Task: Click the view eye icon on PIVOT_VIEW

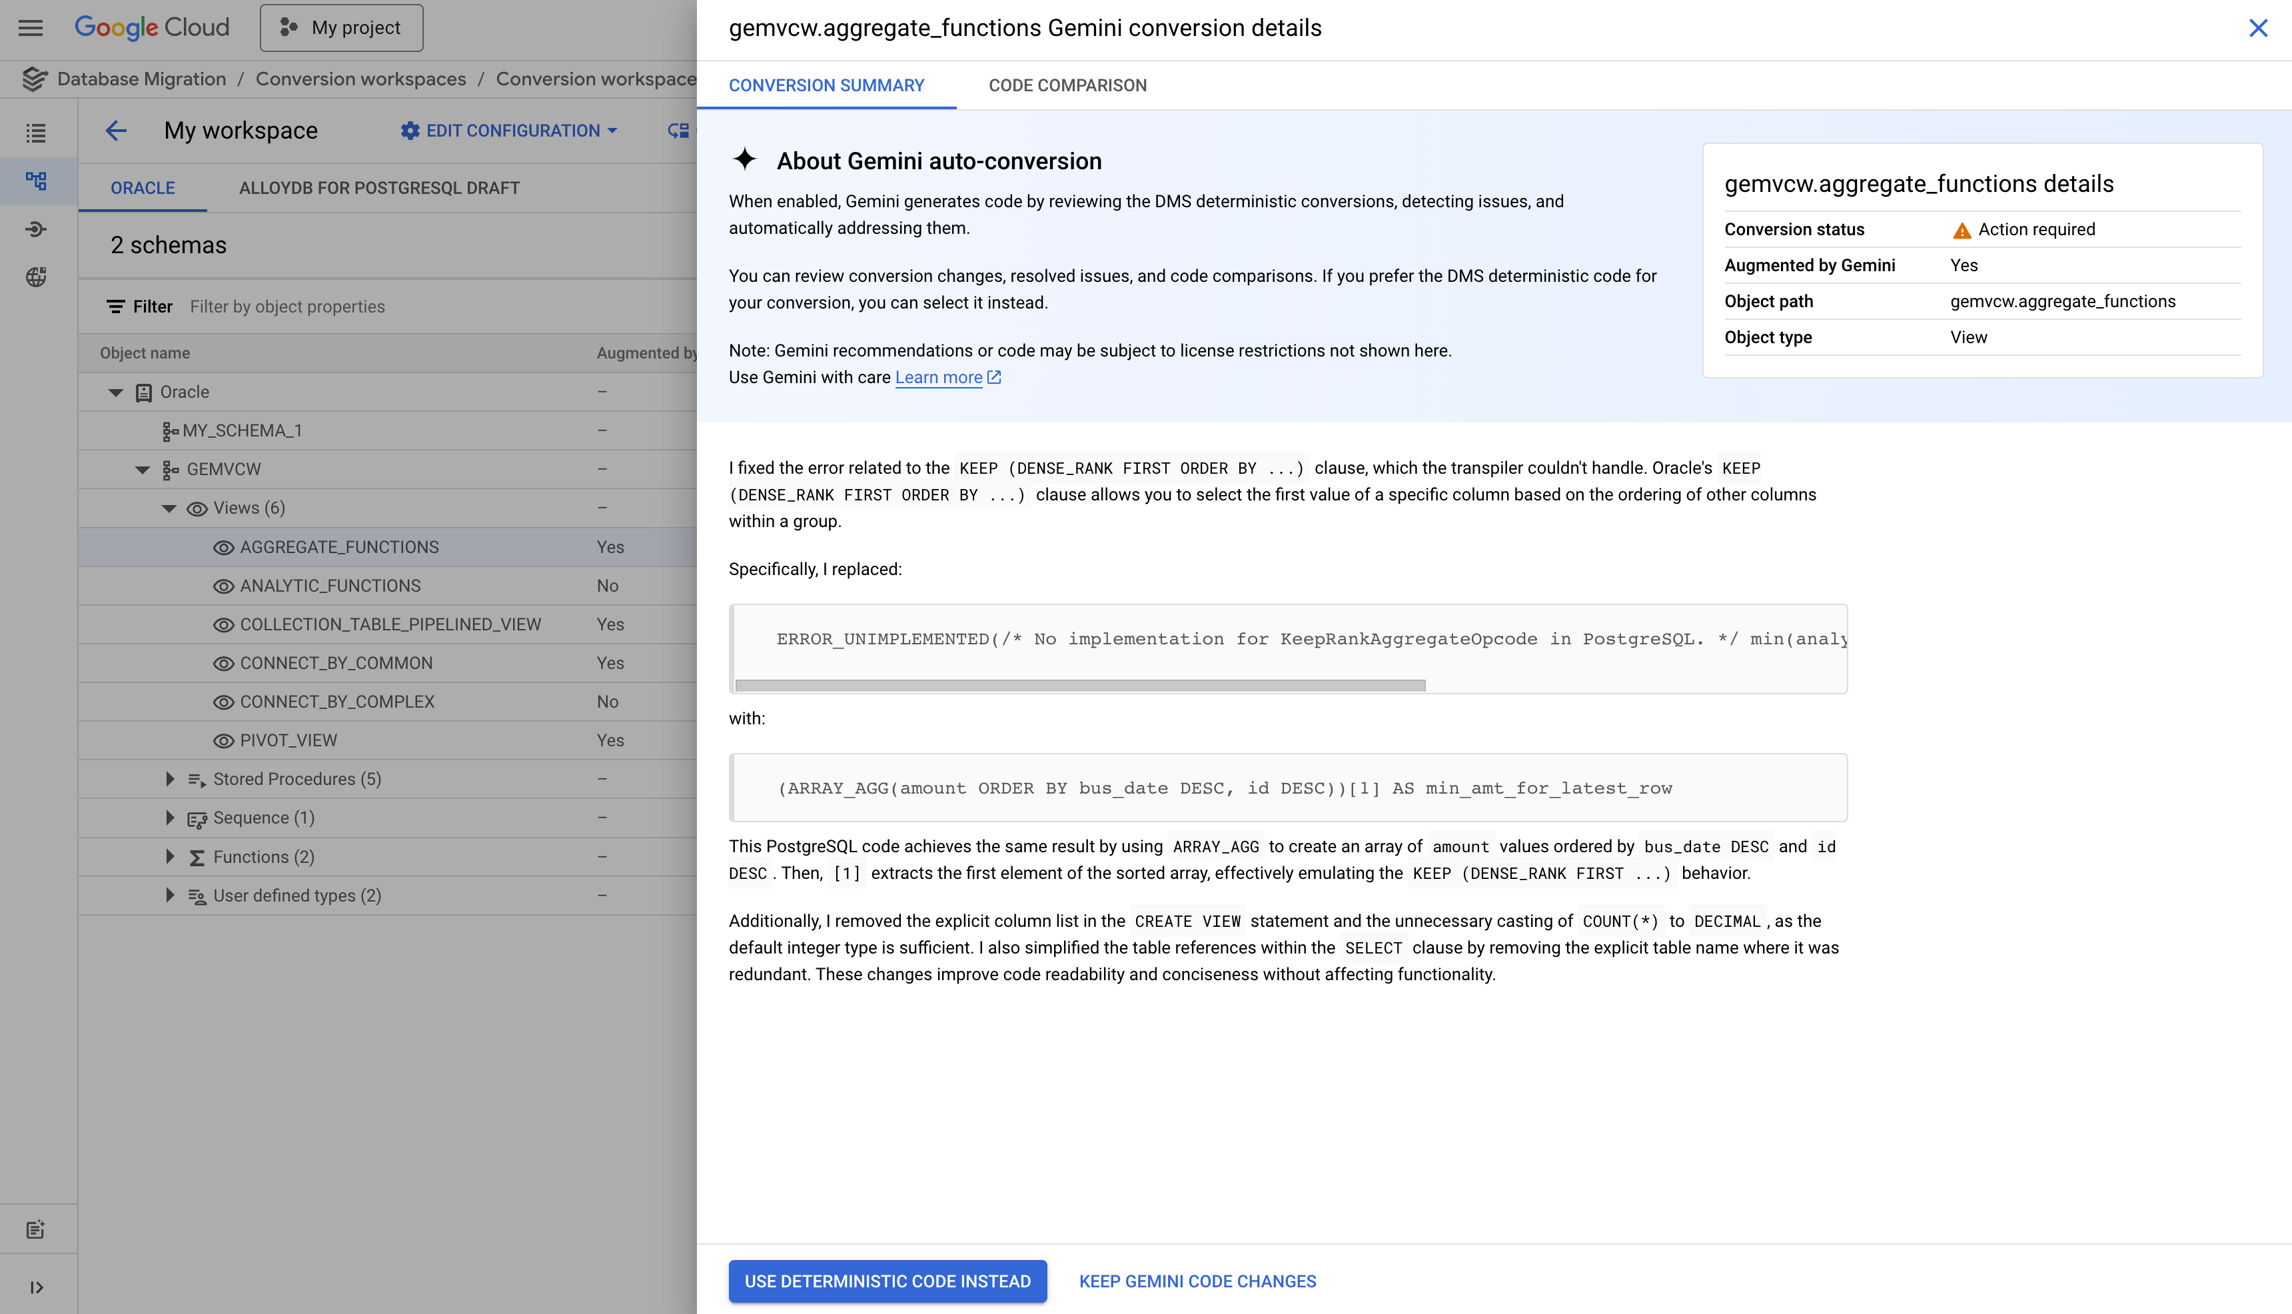Action: click(223, 740)
